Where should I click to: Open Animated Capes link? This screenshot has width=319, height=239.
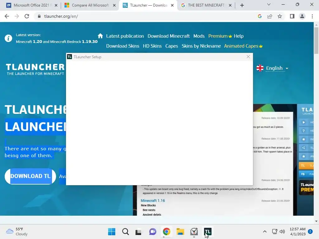coord(243,46)
